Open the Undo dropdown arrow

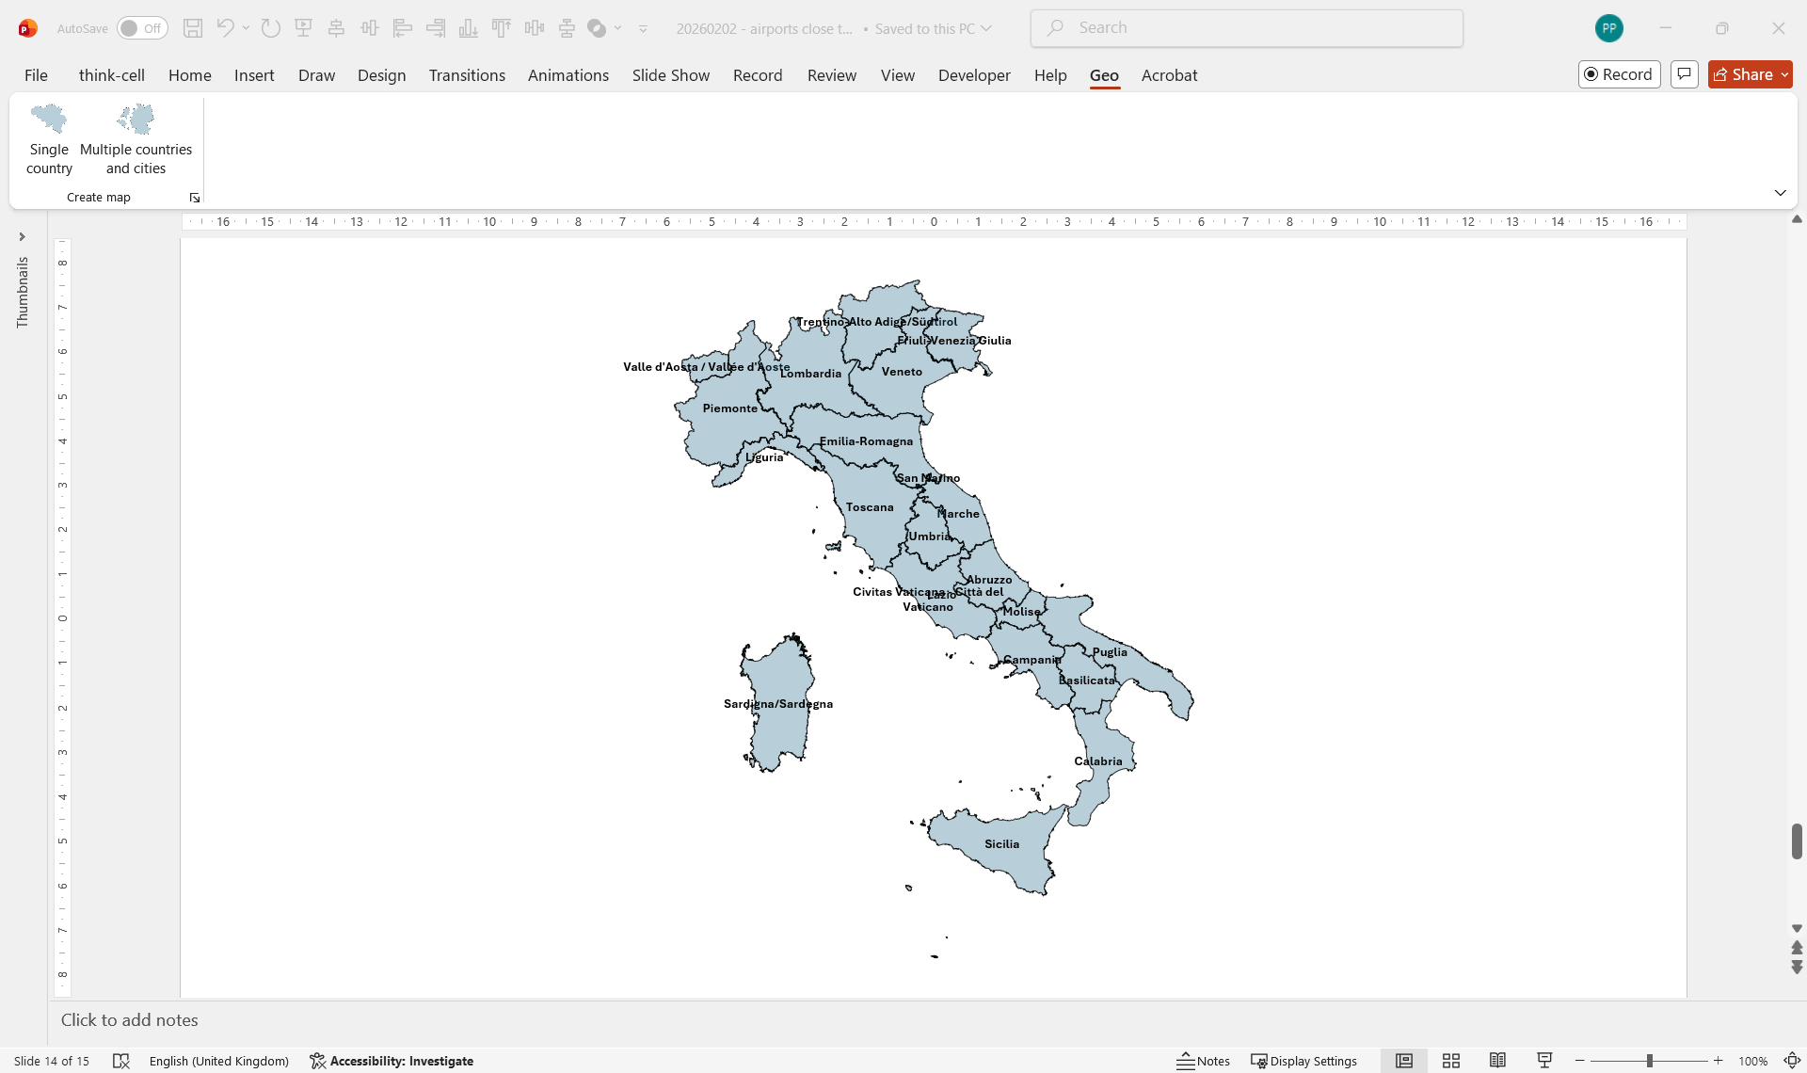tap(244, 27)
